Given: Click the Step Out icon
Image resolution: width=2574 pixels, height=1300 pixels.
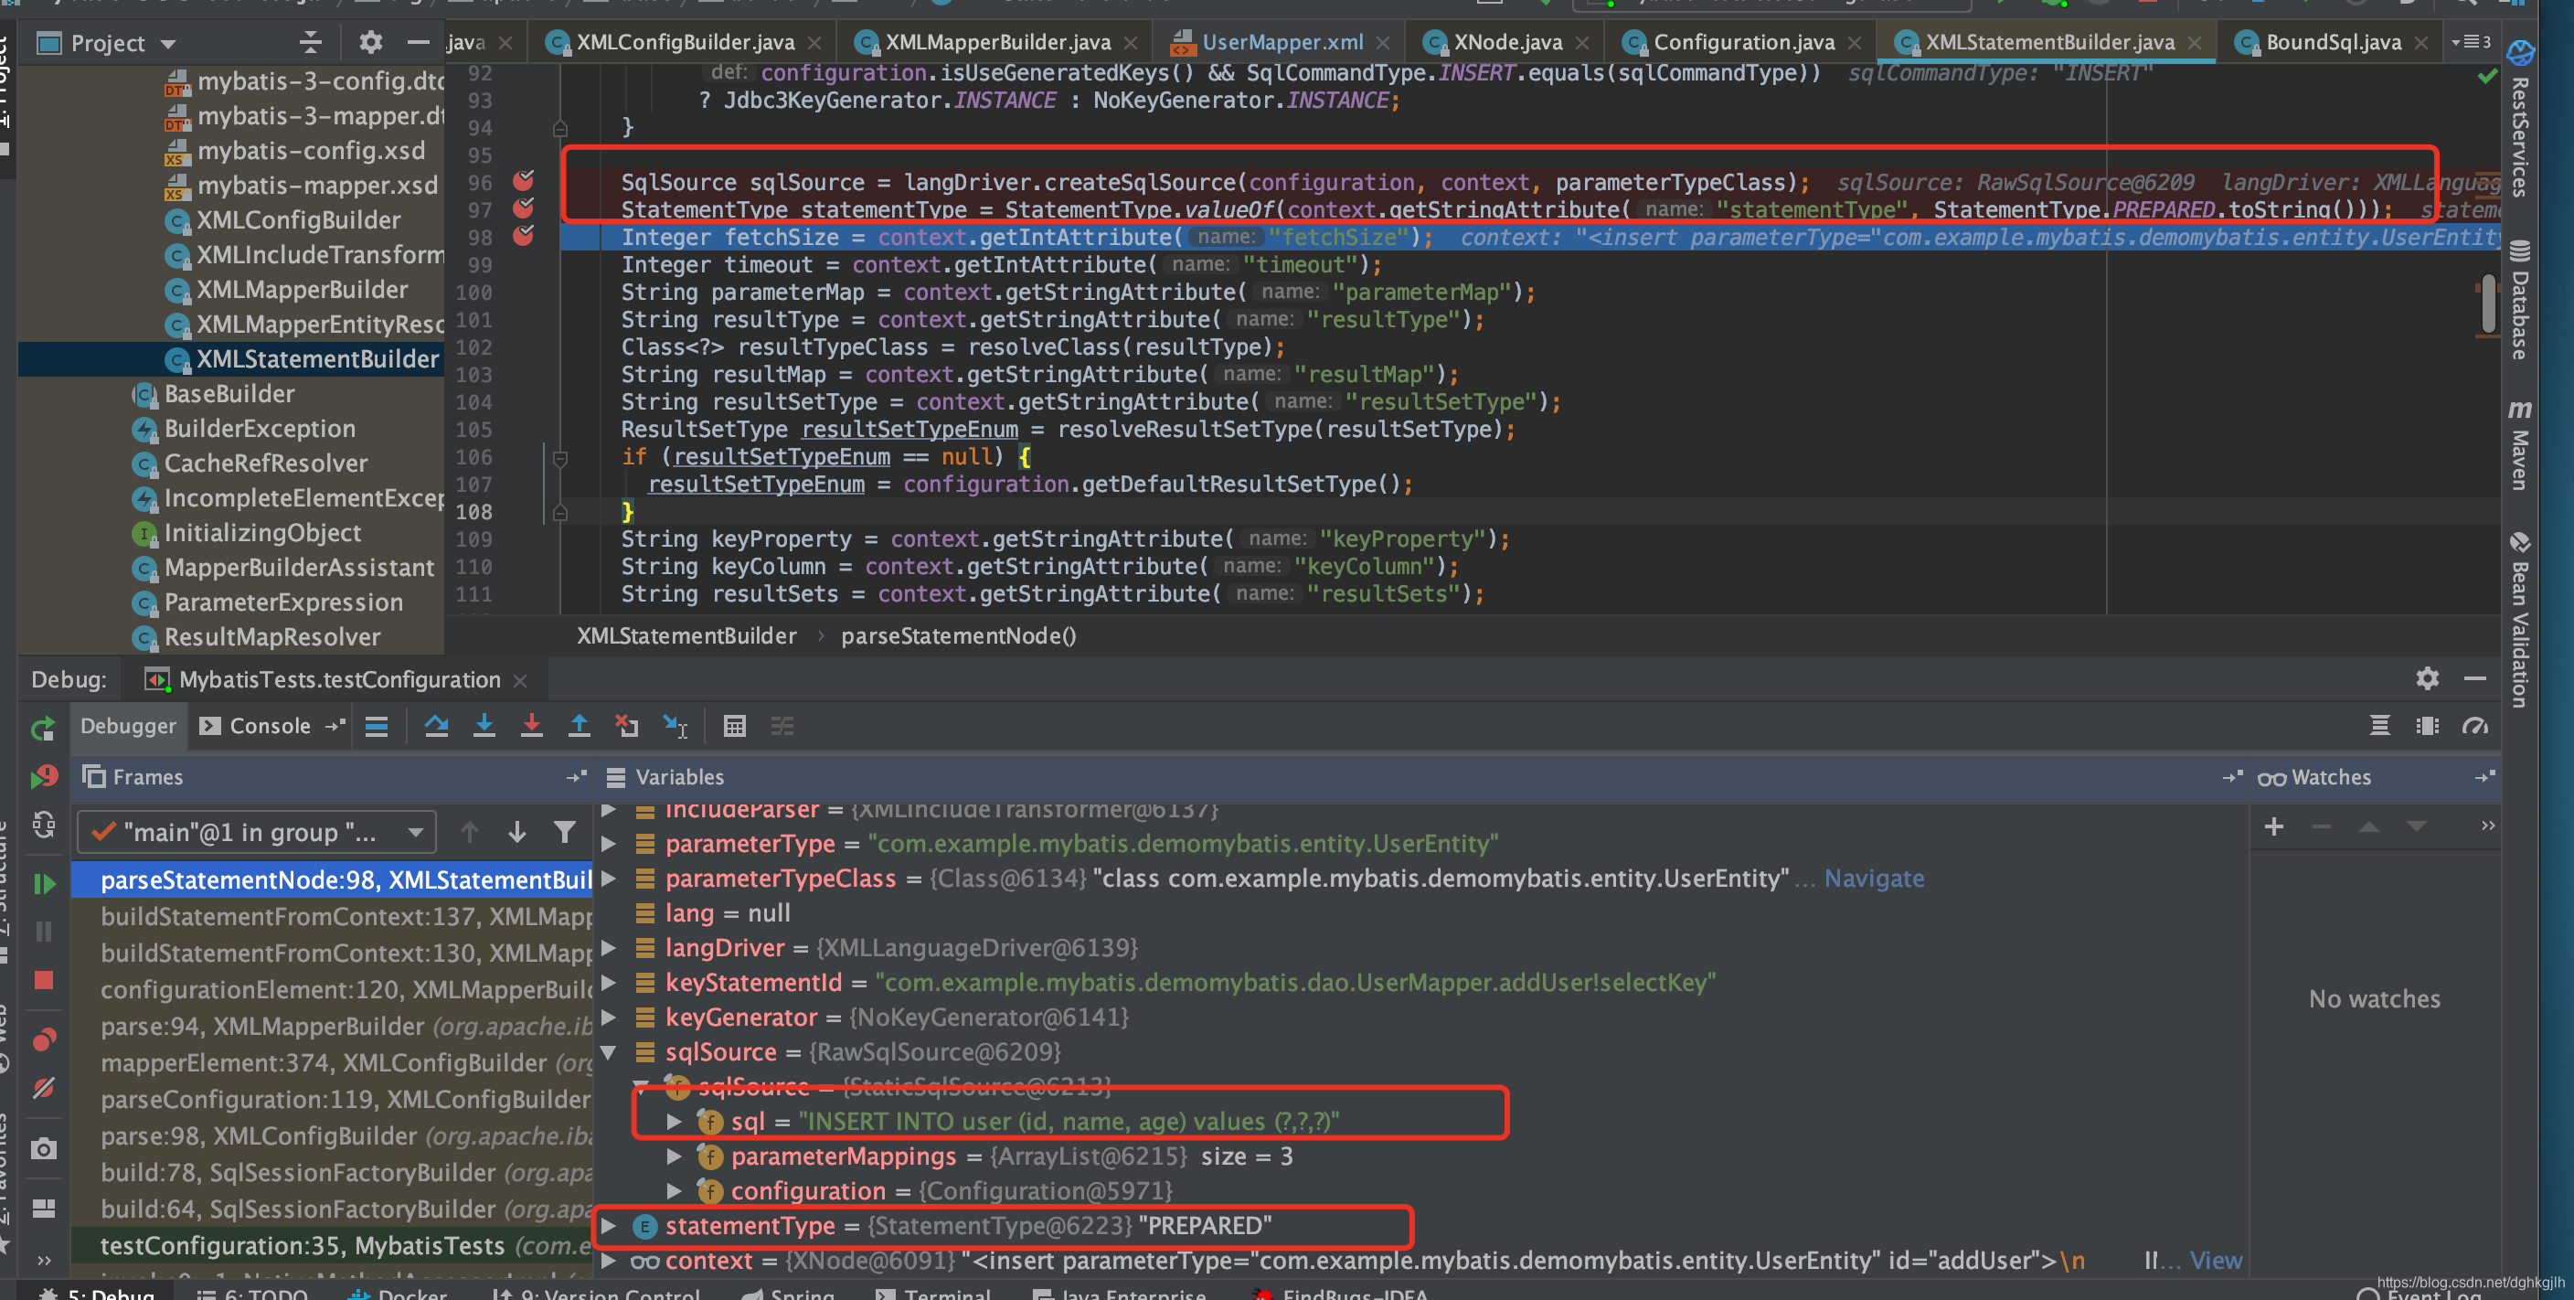Looking at the screenshot, I should pos(579,727).
